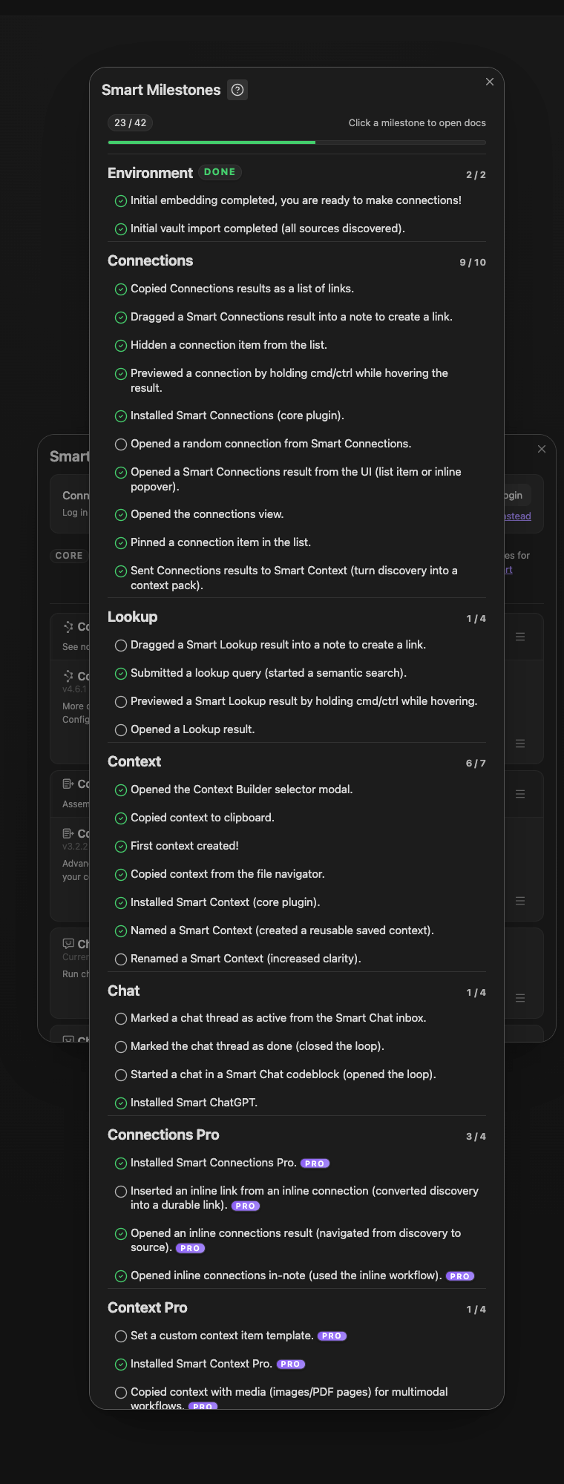Open hamburger menu beside Chat plugin row
564x1484 pixels.
(520, 998)
